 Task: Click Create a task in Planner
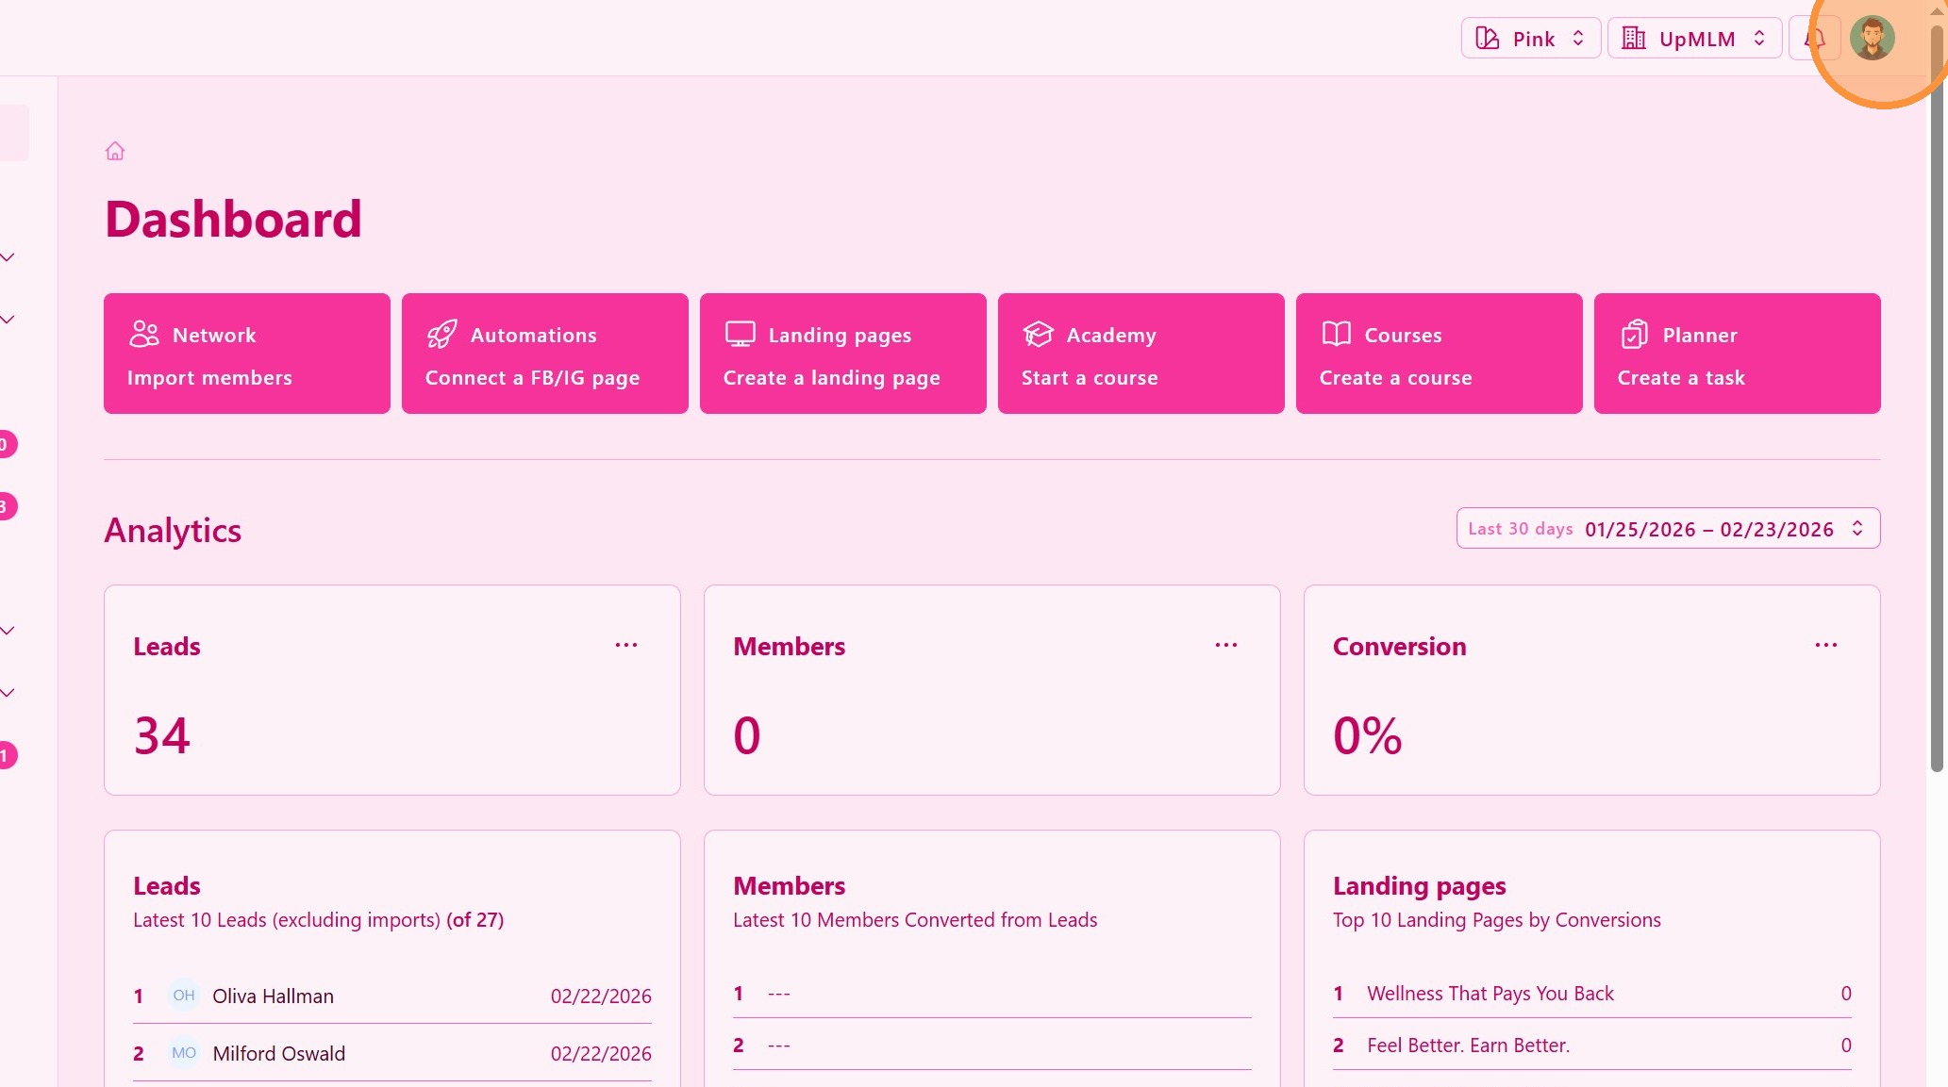pyautogui.click(x=1681, y=378)
